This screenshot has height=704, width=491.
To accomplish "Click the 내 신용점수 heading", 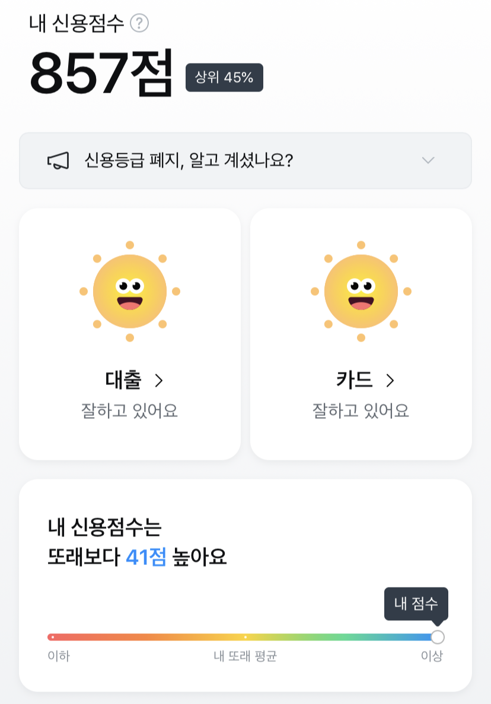I will point(76,23).
